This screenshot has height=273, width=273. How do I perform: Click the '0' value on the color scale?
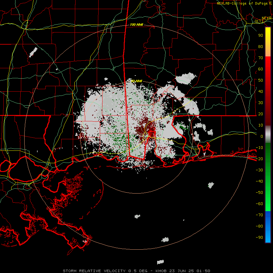261,136
